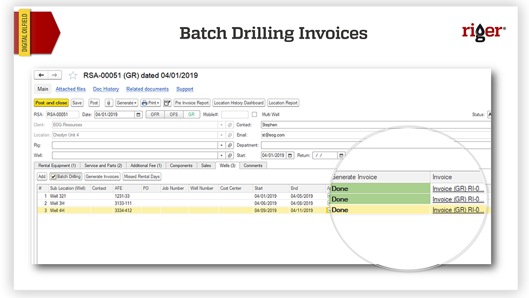
Task: Click open-record icon next to Rig field
Action: (x=230, y=145)
